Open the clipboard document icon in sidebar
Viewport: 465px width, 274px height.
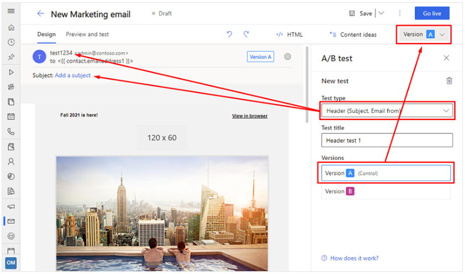(11, 102)
